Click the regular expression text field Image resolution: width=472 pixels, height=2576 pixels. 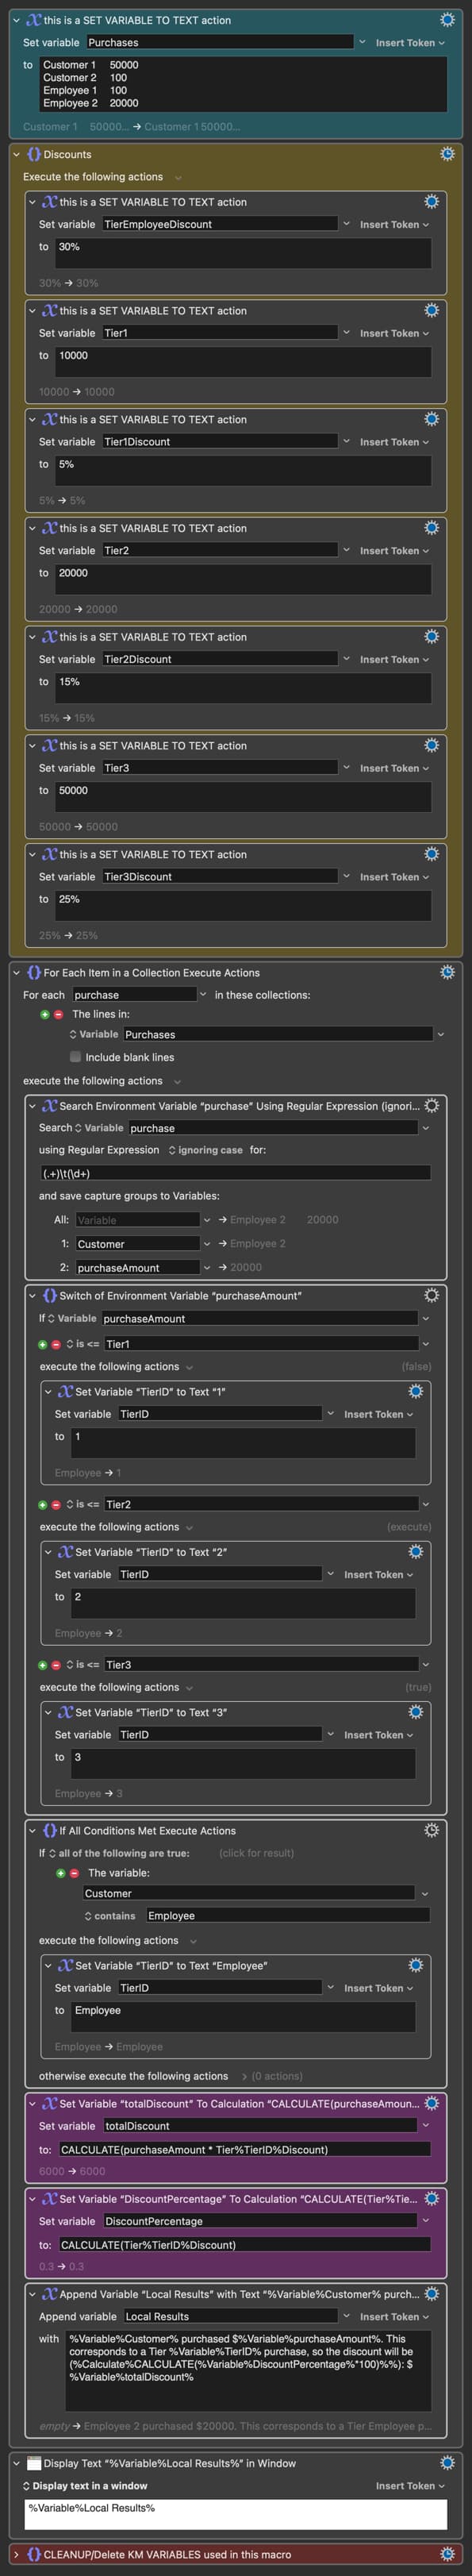pyautogui.click(x=235, y=1173)
